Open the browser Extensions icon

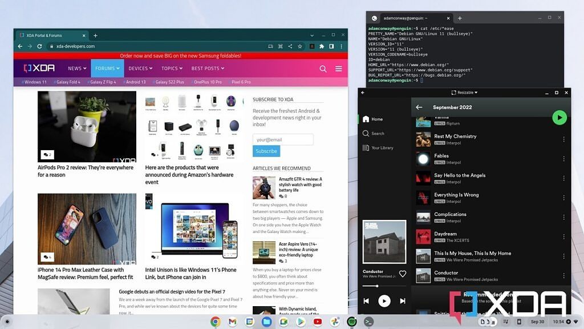click(322, 46)
